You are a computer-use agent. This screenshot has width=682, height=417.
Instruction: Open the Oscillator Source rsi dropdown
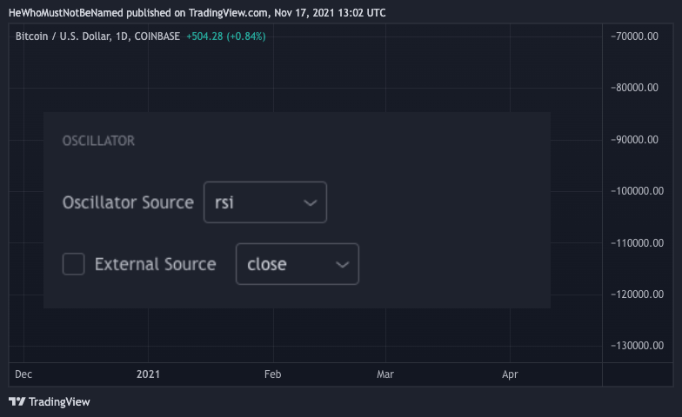click(264, 202)
